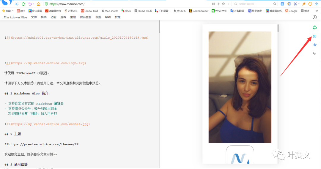This screenshot has height=169, width=321.
Task: Open the 谷歌翻译 bookmark
Action: coord(237,11)
